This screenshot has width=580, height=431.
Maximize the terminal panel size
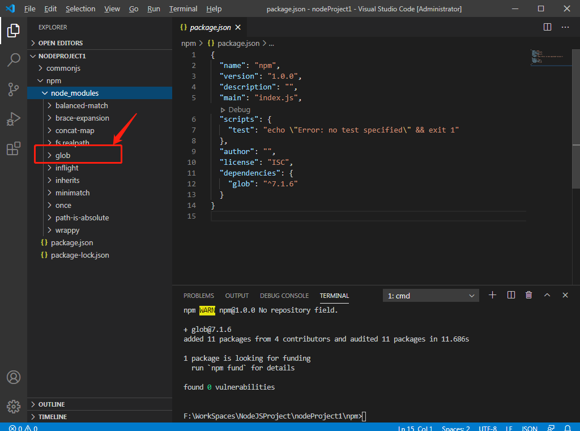click(547, 295)
